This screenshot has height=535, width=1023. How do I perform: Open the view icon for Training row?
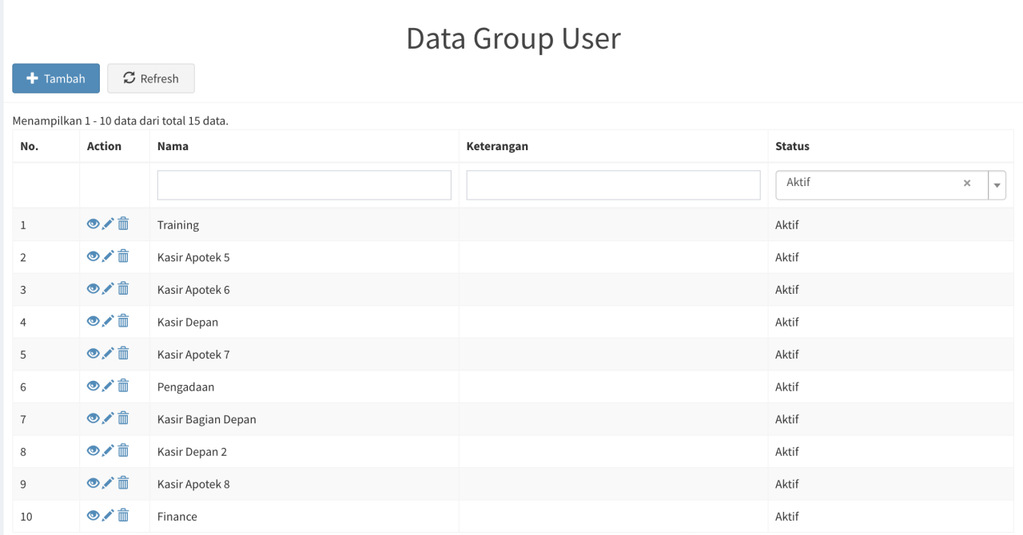tap(94, 224)
